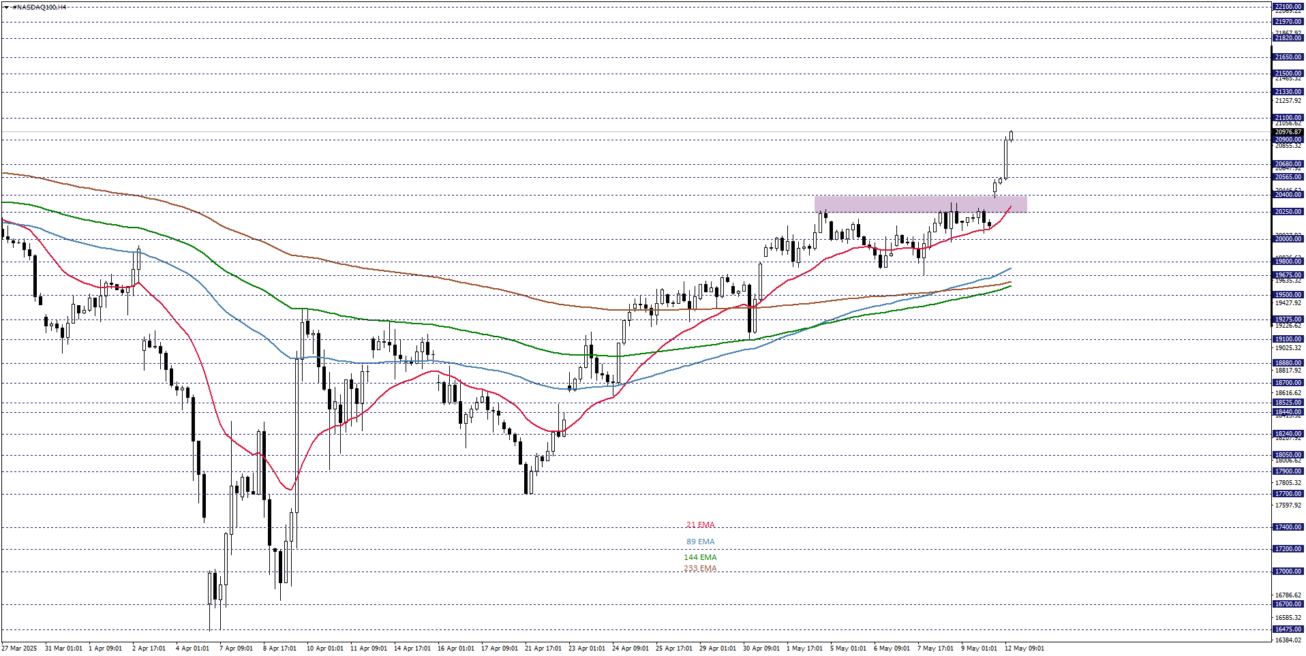Select the 18240.00 price level label

coord(1288,434)
